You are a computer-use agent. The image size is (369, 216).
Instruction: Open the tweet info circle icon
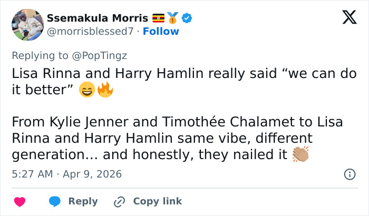(349, 174)
